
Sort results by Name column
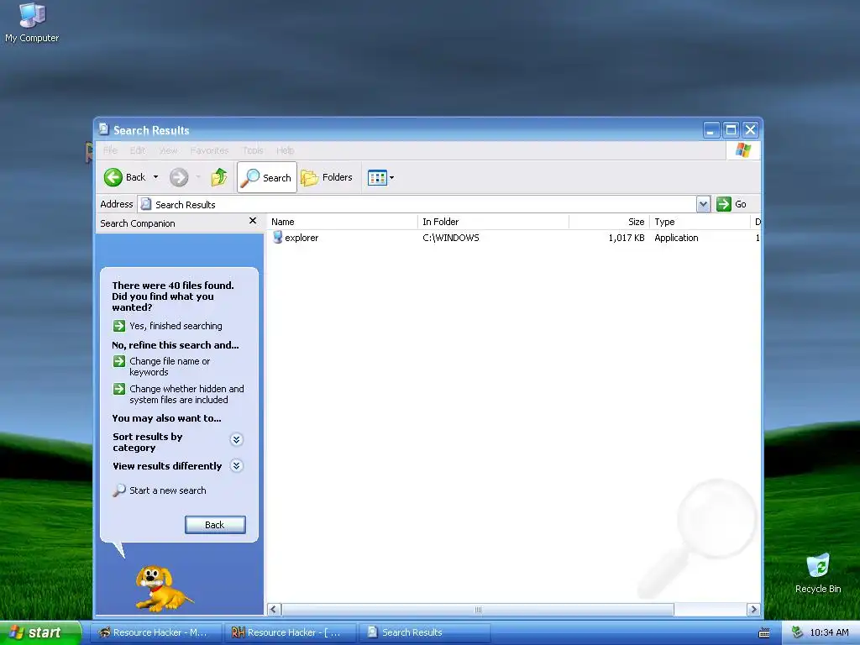(343, 222)
